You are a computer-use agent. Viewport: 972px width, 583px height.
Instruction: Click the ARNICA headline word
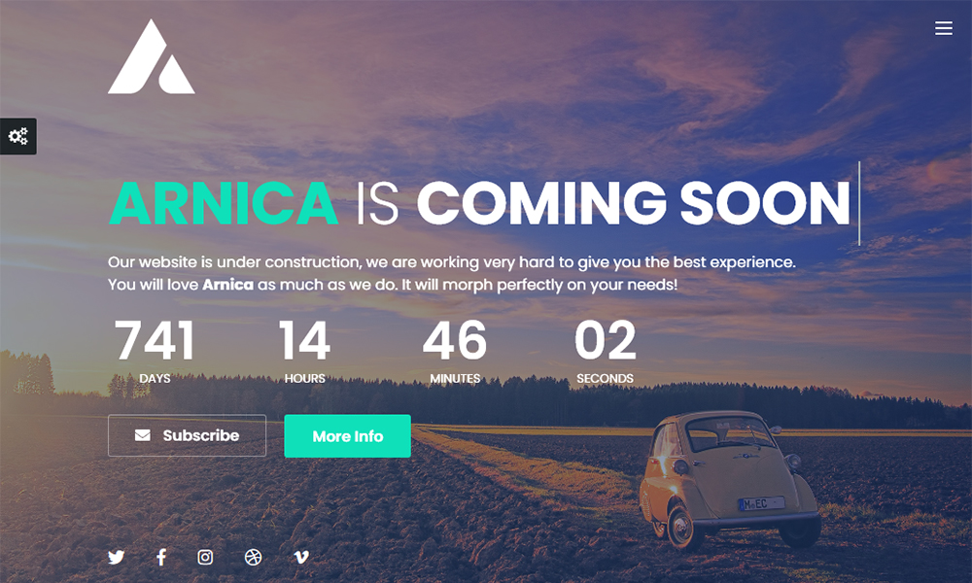point(224,203)
